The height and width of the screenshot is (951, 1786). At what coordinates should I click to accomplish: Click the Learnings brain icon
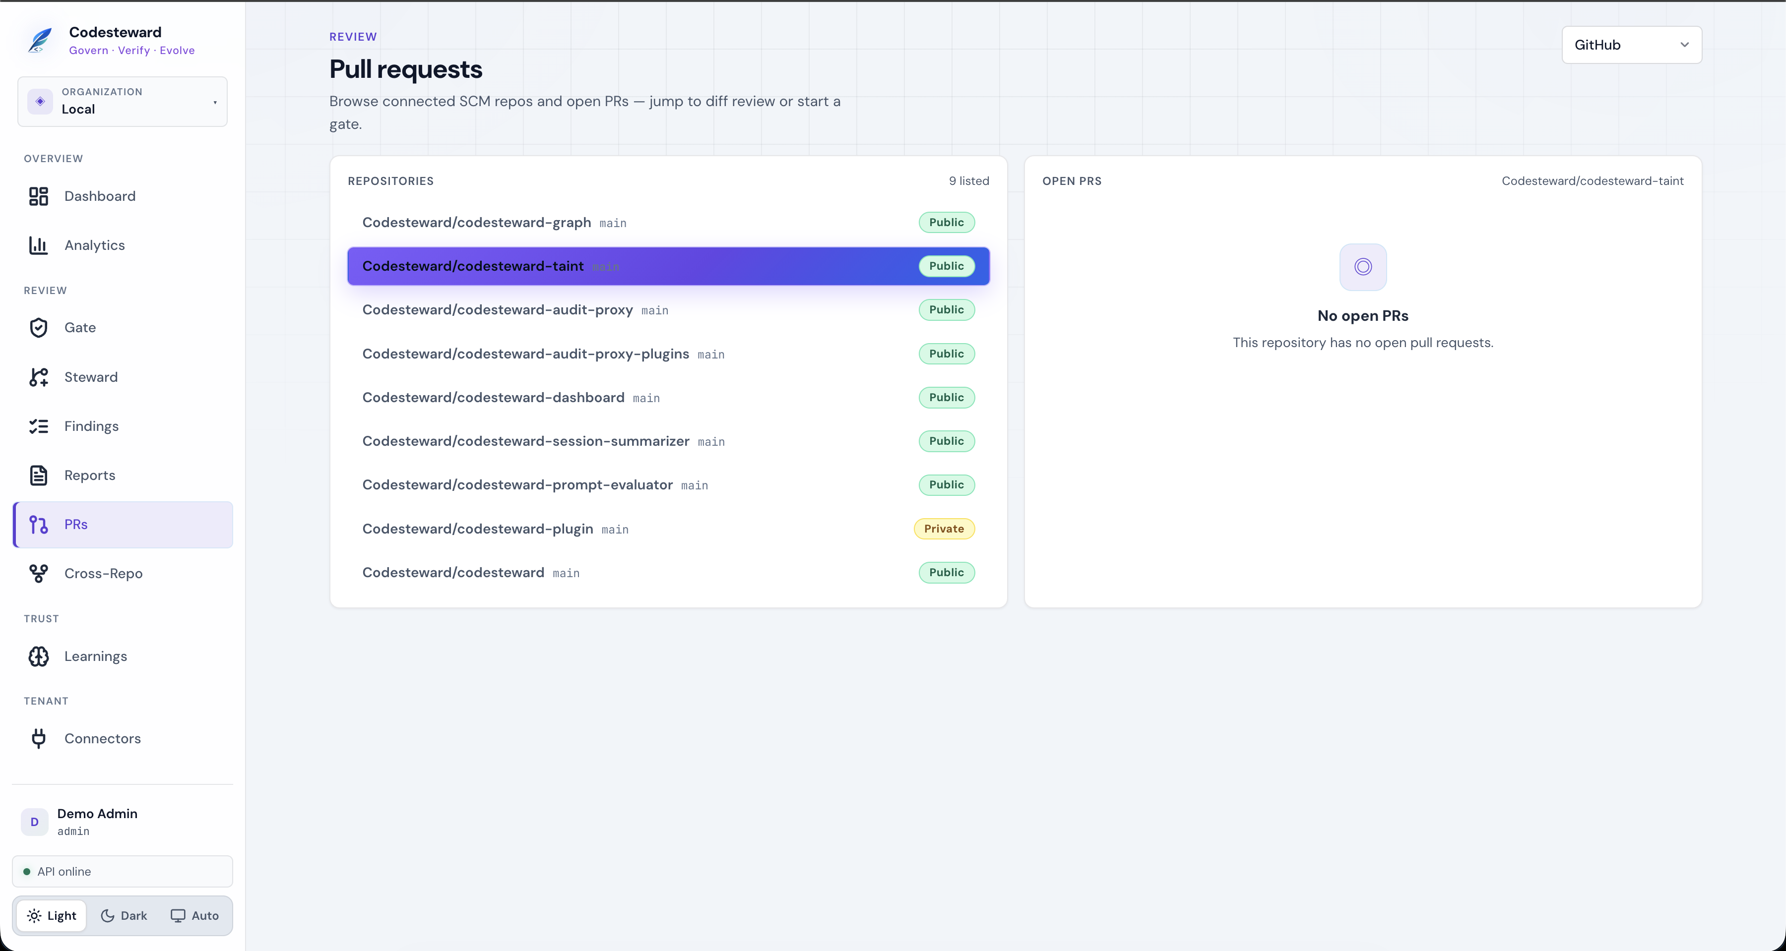pos(39,656)
